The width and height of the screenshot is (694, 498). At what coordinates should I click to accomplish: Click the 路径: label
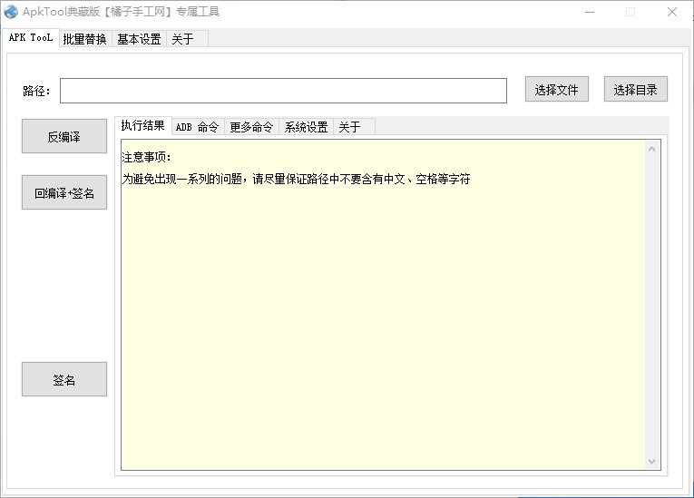(36, 92)
